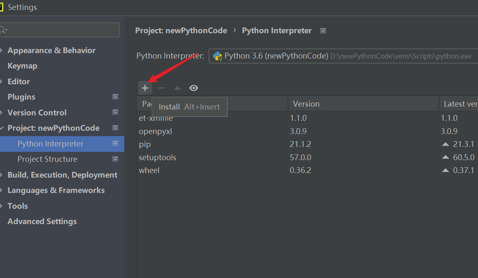
Task: Select Project Structure in the sidebar
Action: coord(47,159)
